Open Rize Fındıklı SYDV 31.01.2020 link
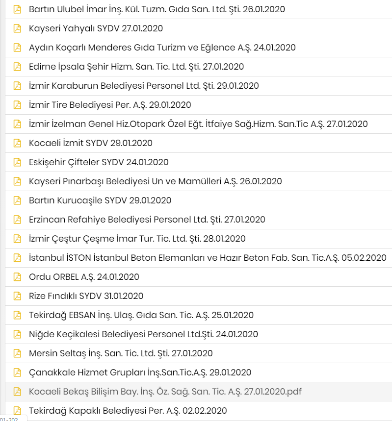Viewport: 392px width, 421px height. [86, 296]
